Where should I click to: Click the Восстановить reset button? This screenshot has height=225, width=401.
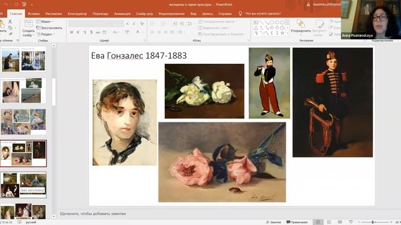(49, 27)
